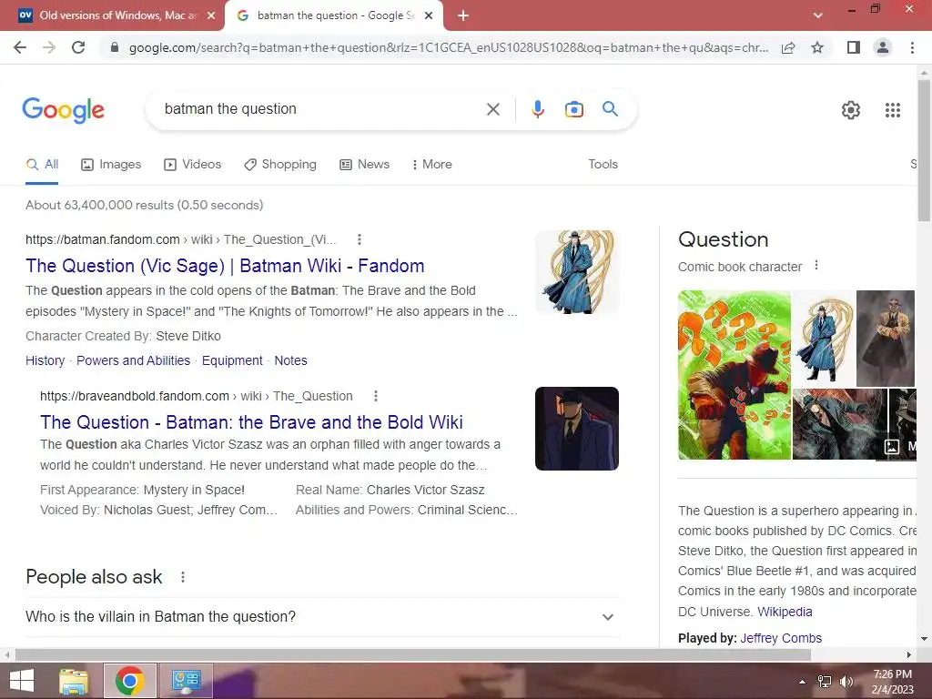
Task: Open the Chrome three-dot menu
Action: [912, 47]
